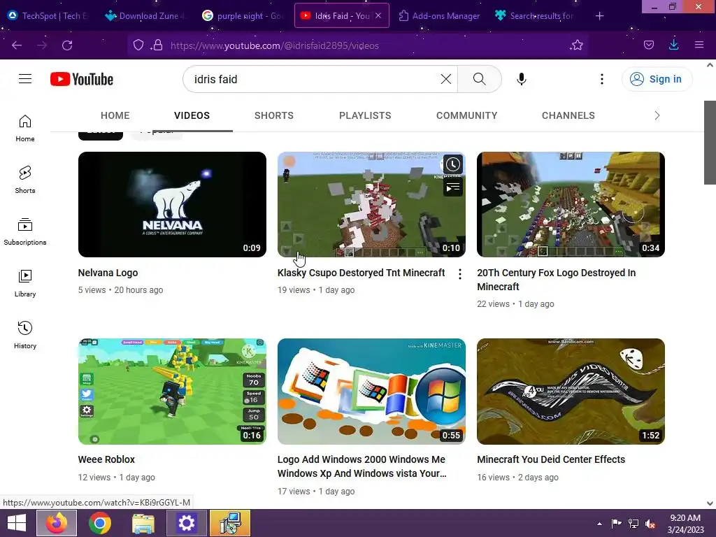Click the magnifier search button
The height and width of the screenshot is (537, 716).
pos(480,79)
